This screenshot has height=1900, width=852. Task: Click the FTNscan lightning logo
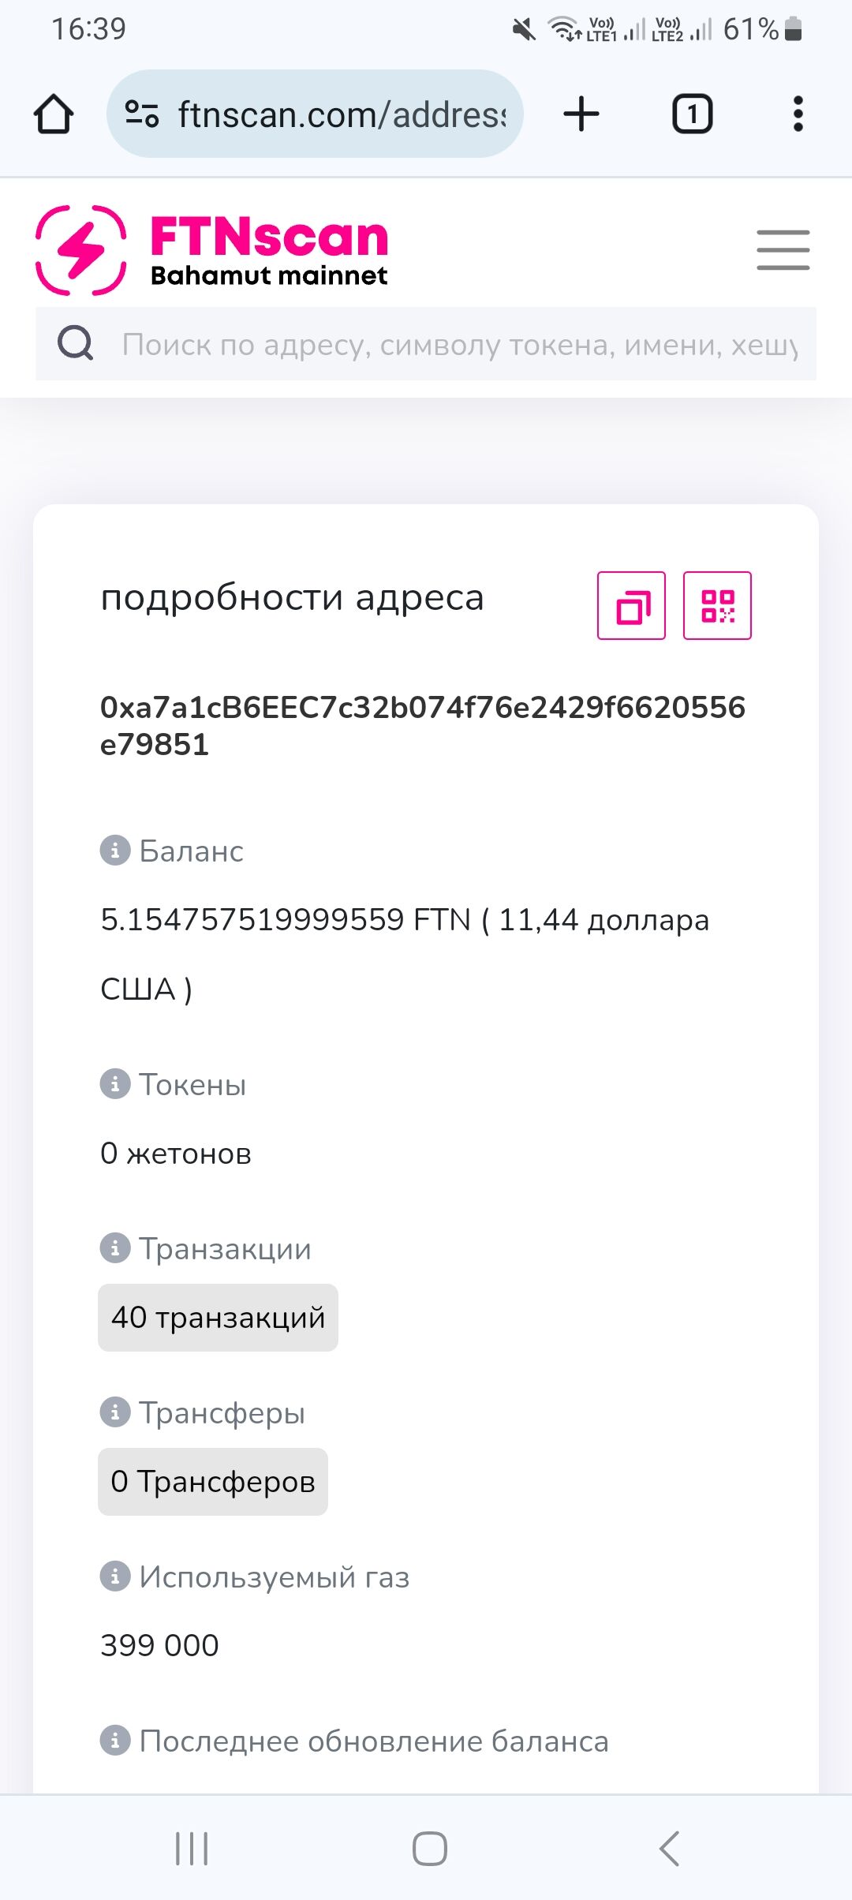tap(81, 250)
